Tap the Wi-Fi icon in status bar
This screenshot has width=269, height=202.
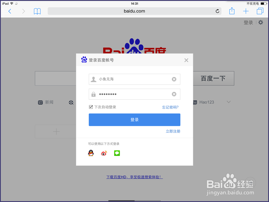point(12,3)
